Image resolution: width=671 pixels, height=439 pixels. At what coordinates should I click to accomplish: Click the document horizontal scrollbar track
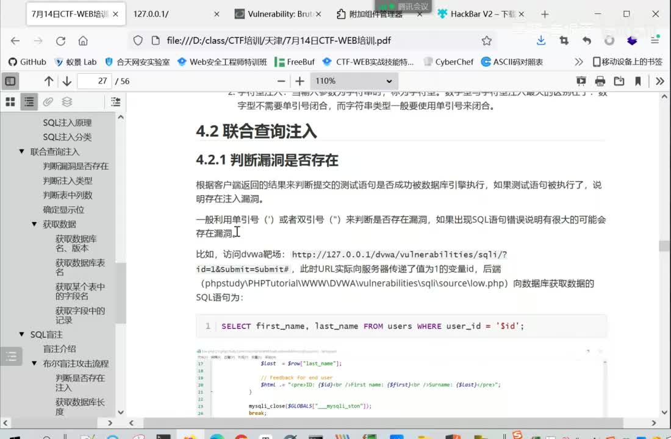tap(392, 423)
